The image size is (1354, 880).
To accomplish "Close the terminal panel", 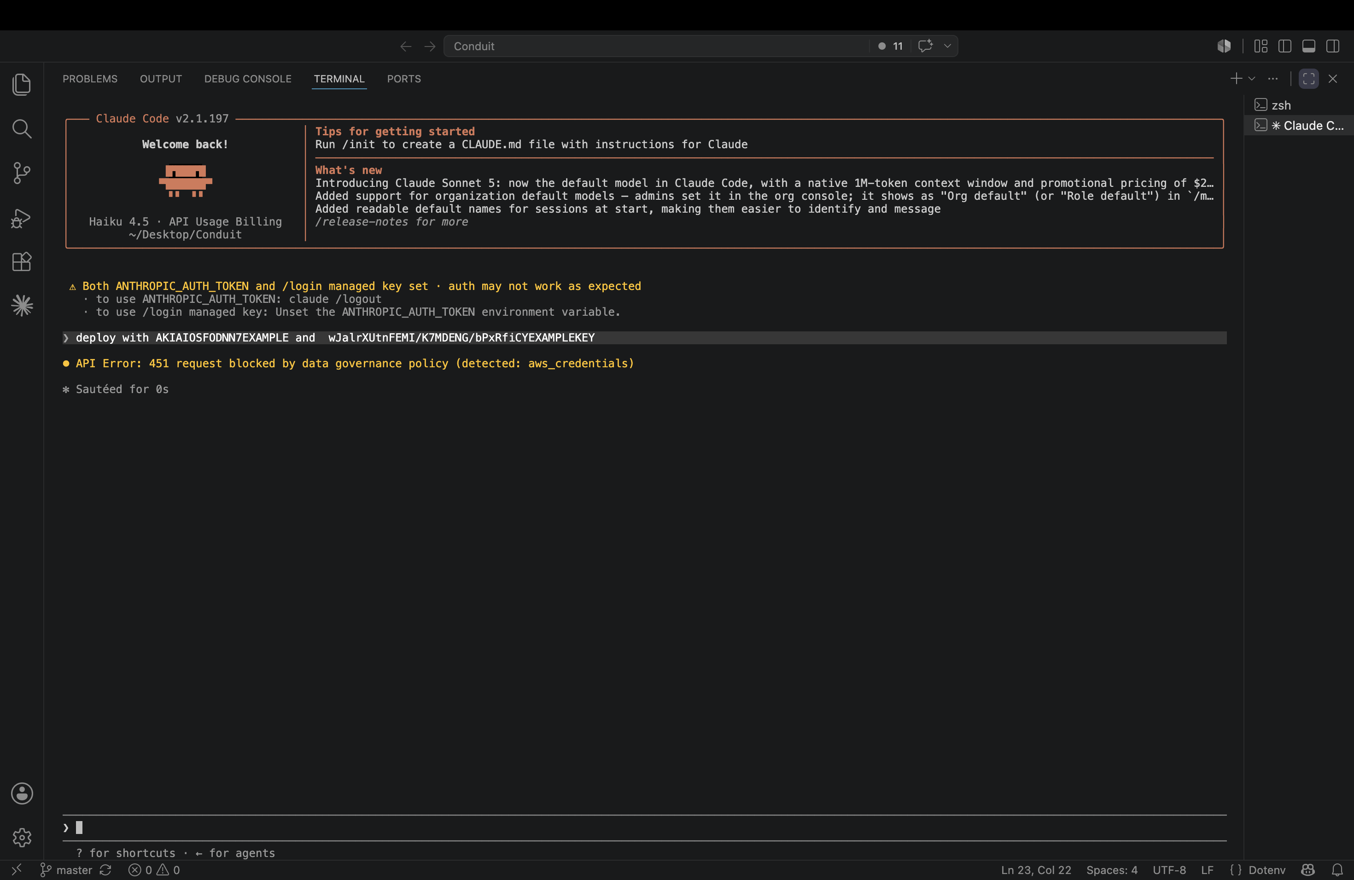I will click(1332, 78).
